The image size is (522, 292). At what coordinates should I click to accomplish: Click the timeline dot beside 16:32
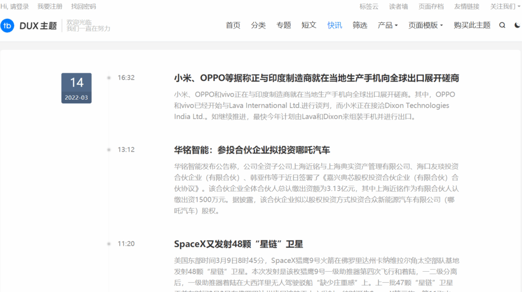[x=109, y=78]
